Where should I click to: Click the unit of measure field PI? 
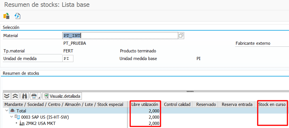(68, 59)
